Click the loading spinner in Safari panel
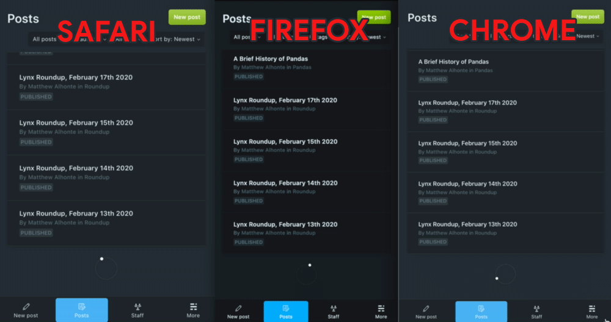This screenshot has width=611, height=322. point(106,268)
